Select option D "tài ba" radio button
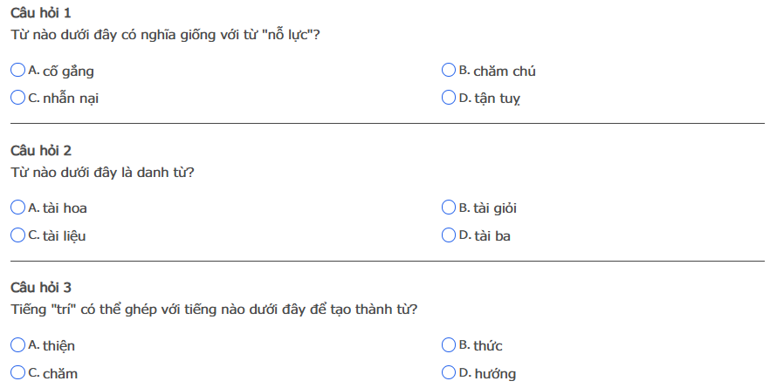 coord(450,235)
